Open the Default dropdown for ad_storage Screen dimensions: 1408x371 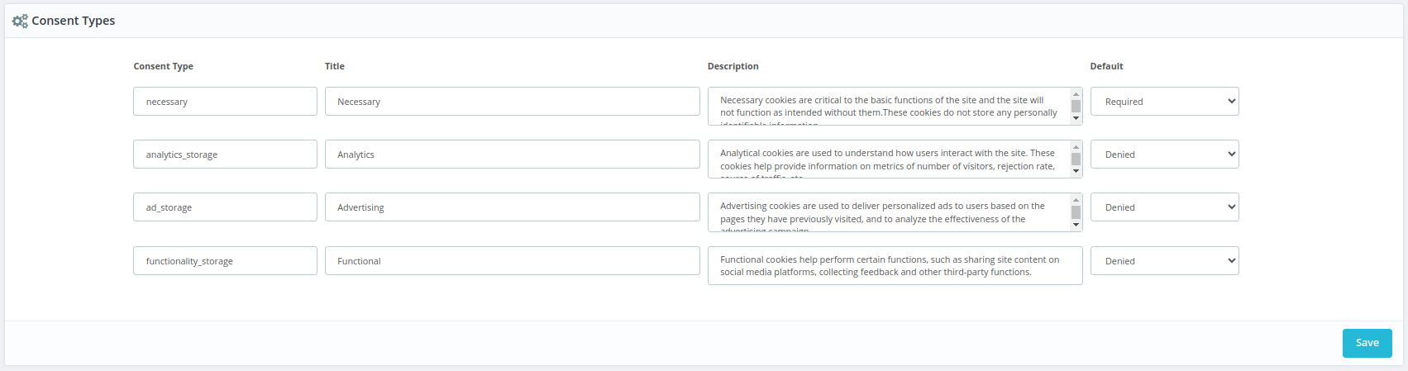pos(1164,207)
